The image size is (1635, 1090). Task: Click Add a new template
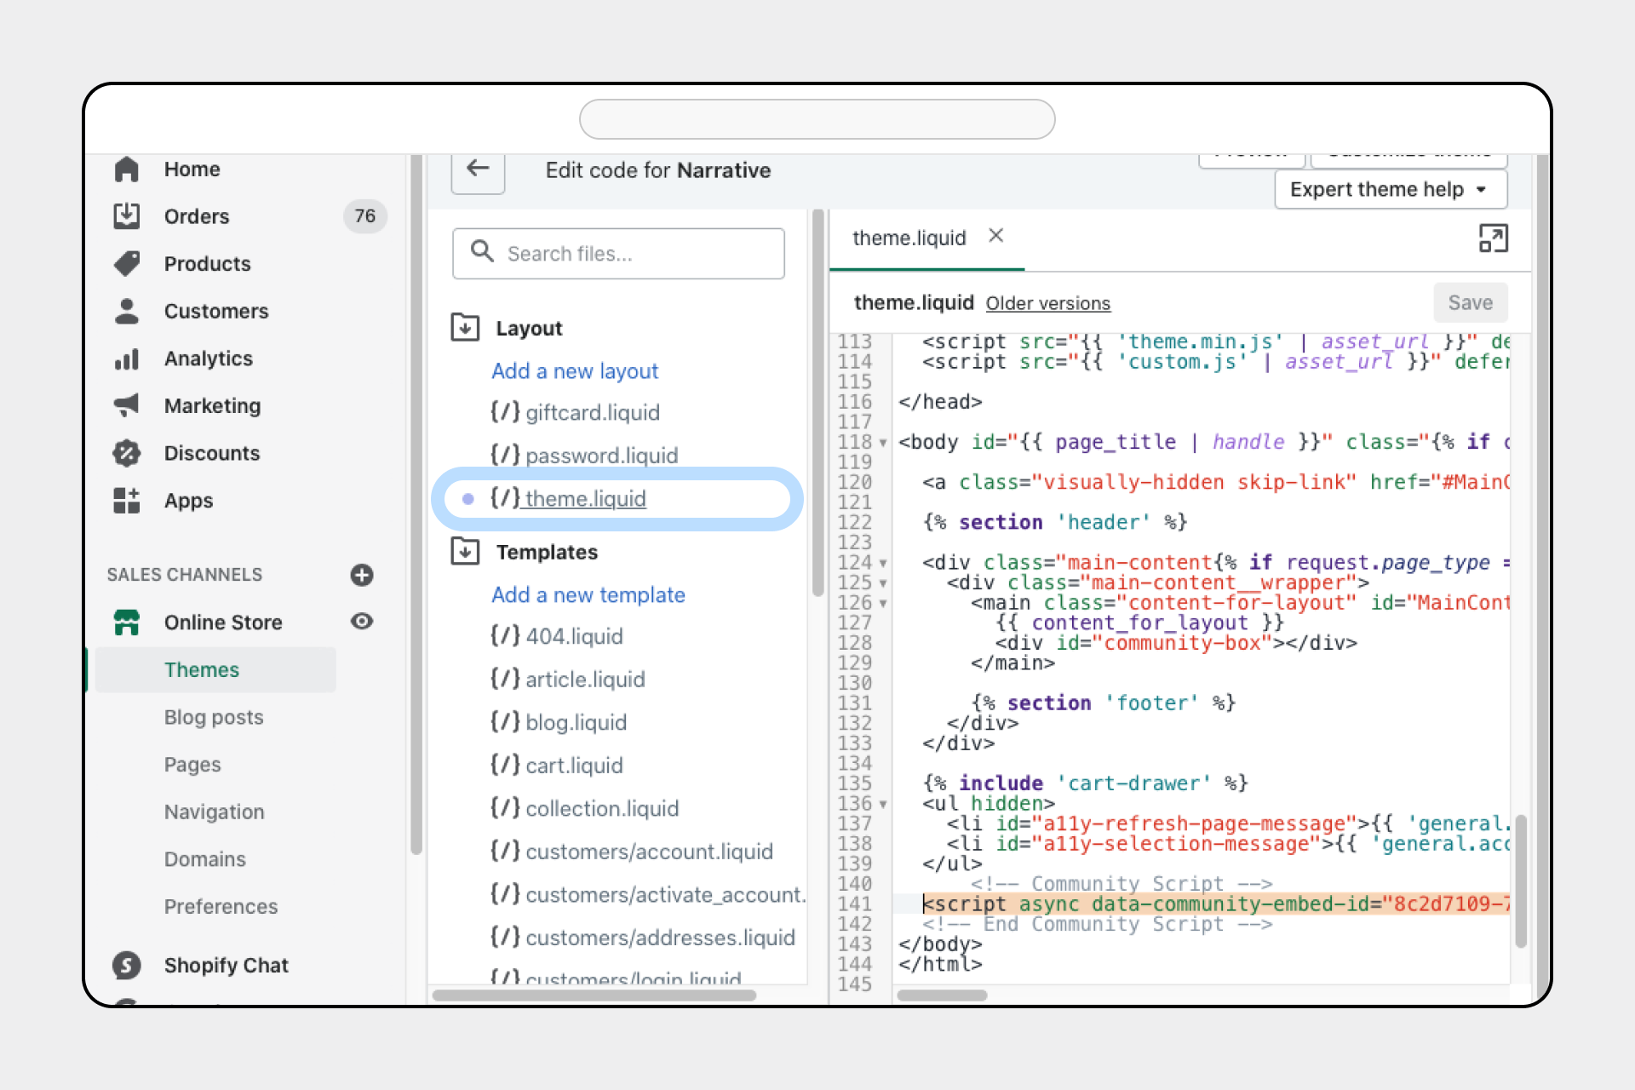tap(588, 594)
